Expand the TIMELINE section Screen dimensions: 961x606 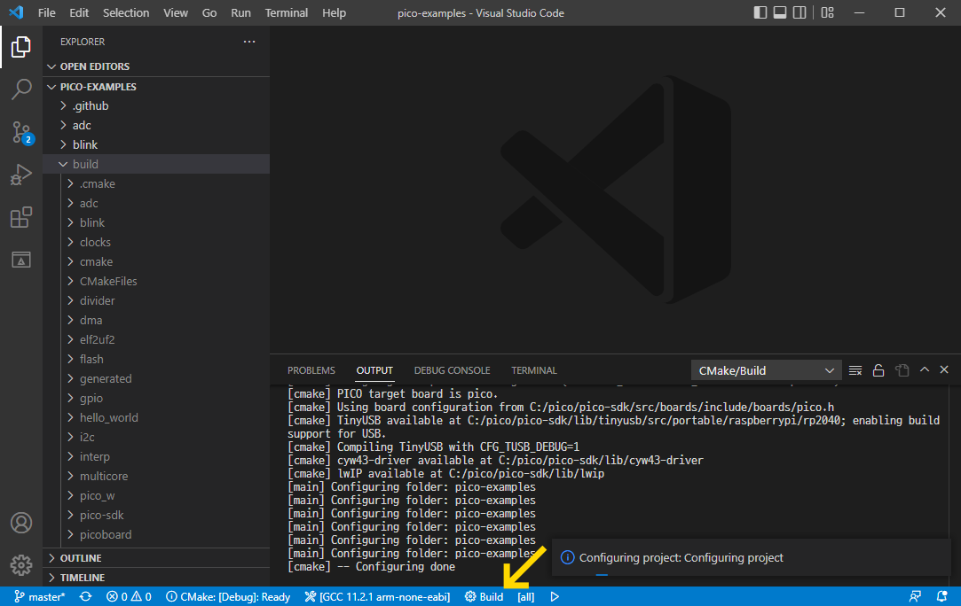click(156, 578)
